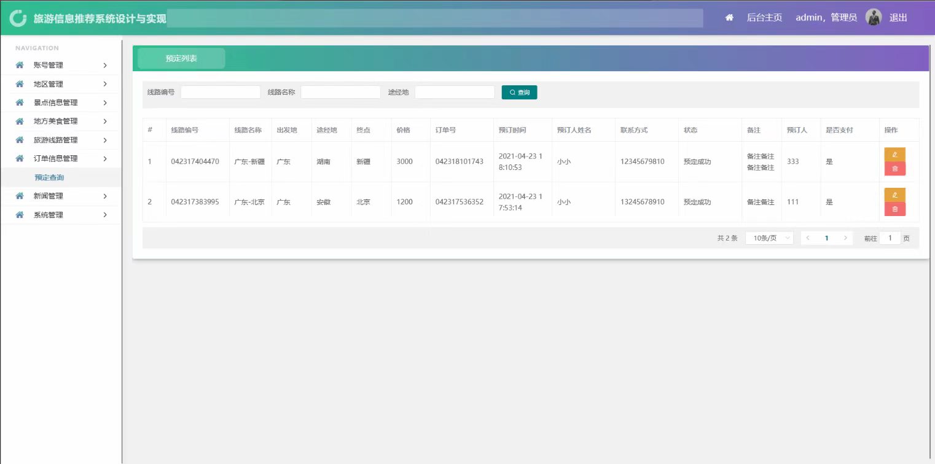Edit the order 042317536352 row
Viewport: 935px width, 464px height.
[x=894, y=195]
